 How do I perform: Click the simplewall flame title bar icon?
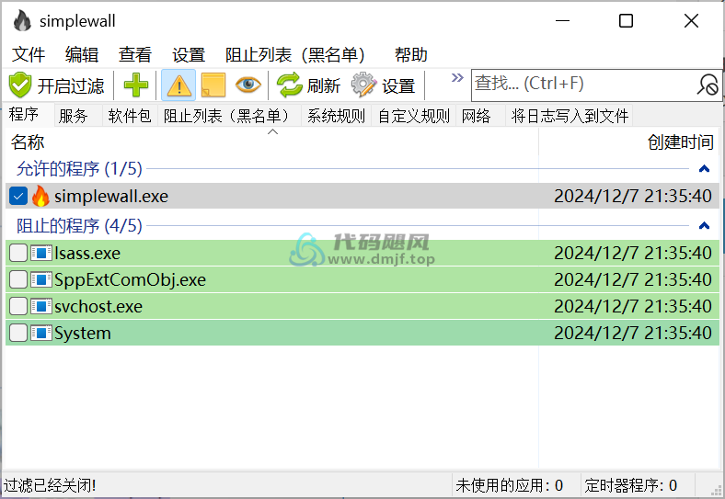tap(22, 21)
